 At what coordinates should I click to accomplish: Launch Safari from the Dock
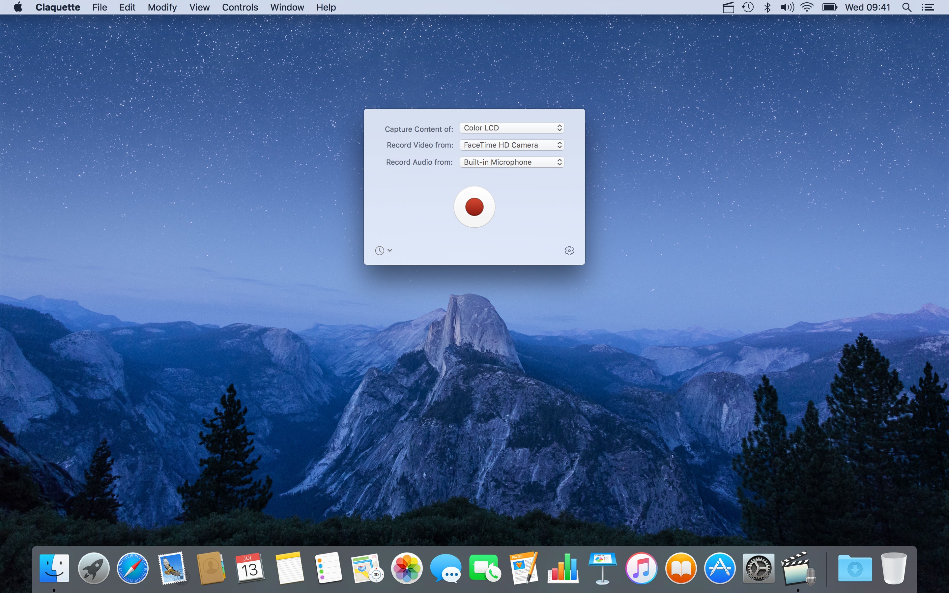pyautogui.click(x=132, y=568)
